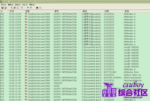
Task: Open the Filter funnel icon
Action: pyautogui.click(x=28, y=8)
